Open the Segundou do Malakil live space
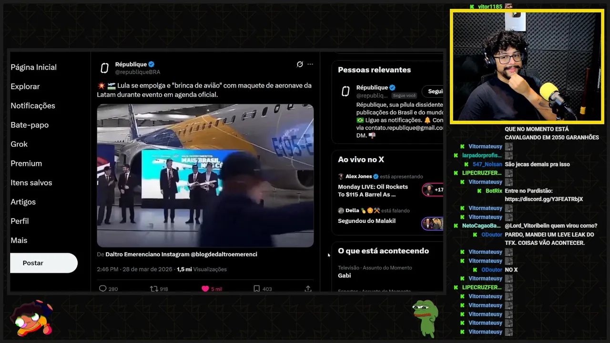Image resolution: width=610 pixels, height=343 pixels. [x=366, y=221]
